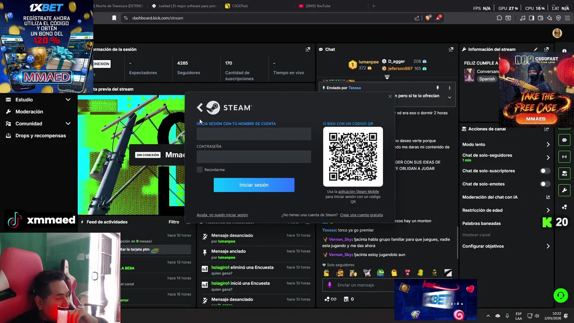574x323 pixels.
Task: Click the stream preview thumbnail
Action: tap(131, 155)
